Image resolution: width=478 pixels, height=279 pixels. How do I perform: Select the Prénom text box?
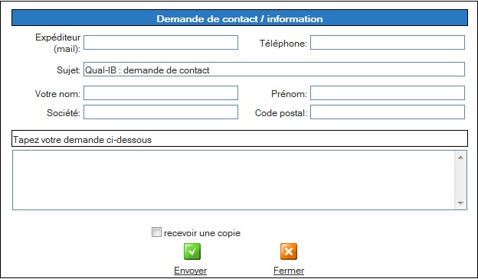[388, 92]
